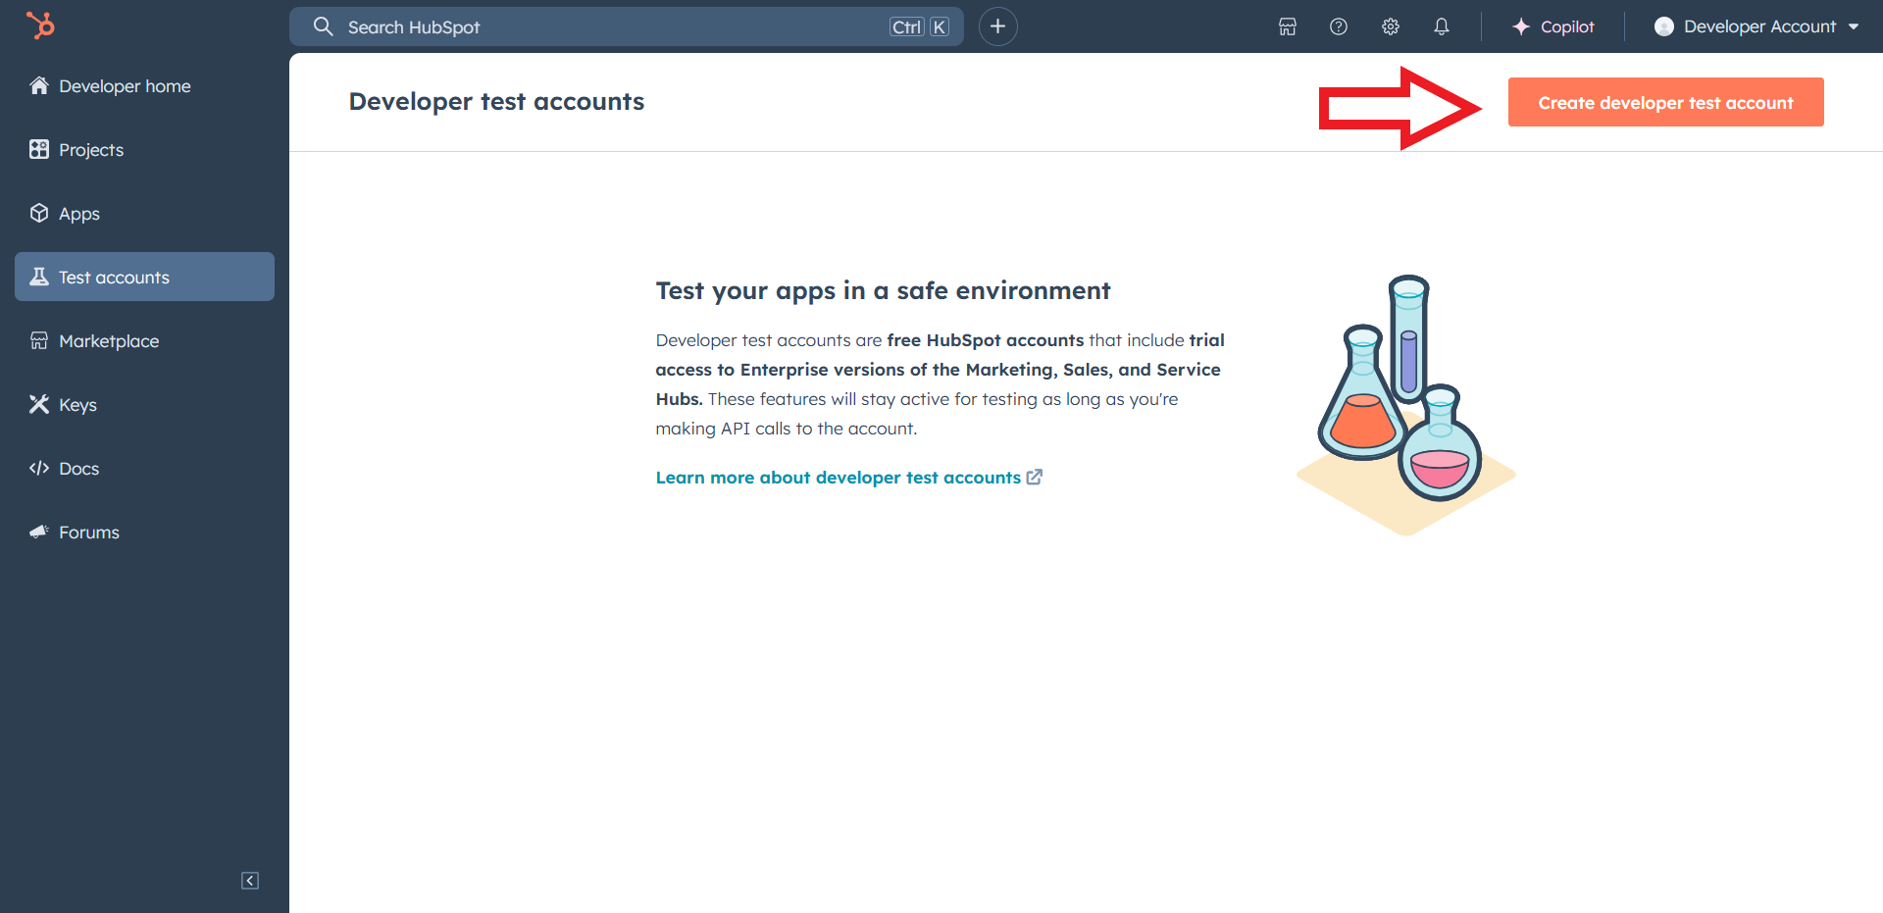Click the plus quick-create button

click(x=998, y=26)
